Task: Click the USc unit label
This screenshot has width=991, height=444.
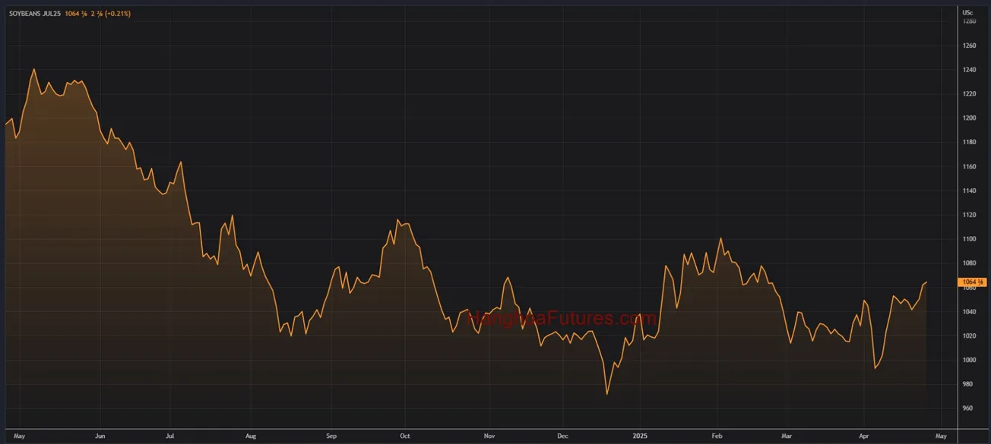Action: click(x=967, y=12)
